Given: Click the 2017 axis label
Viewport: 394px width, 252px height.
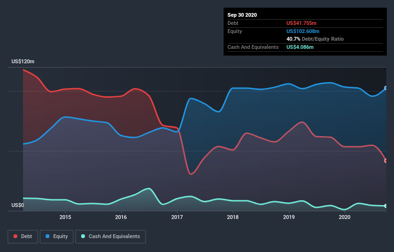Looking at the screenshot, I should 177,217.
